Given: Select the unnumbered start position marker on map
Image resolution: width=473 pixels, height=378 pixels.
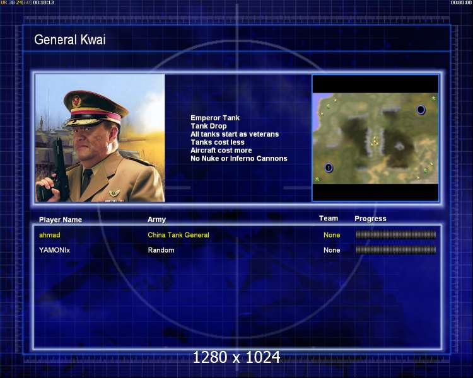Looking at the screenshot, I should click(x=421, y=110).
